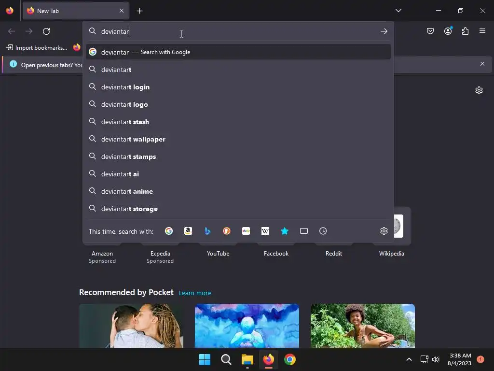Open Pocket story with woman in garden
Image resolution: width=494 pixels, height=371 pixels.
point(363,326)
